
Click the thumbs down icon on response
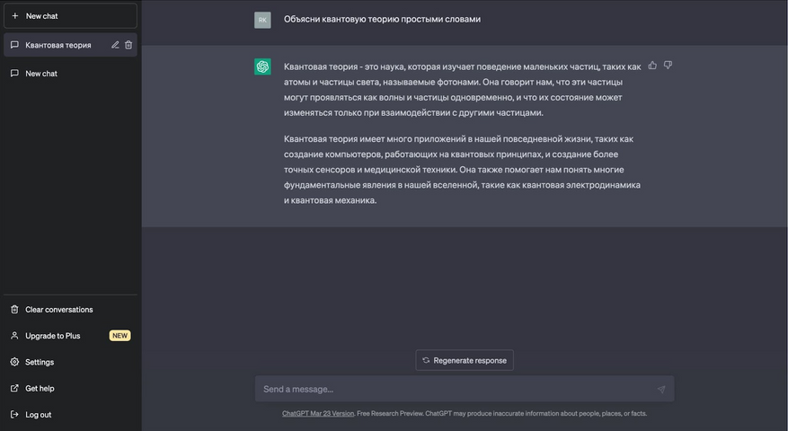click(668, 66)
